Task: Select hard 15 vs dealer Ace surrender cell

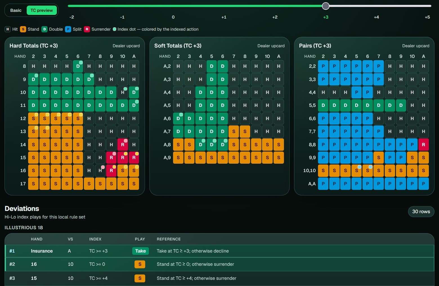Action: (134, 157)
